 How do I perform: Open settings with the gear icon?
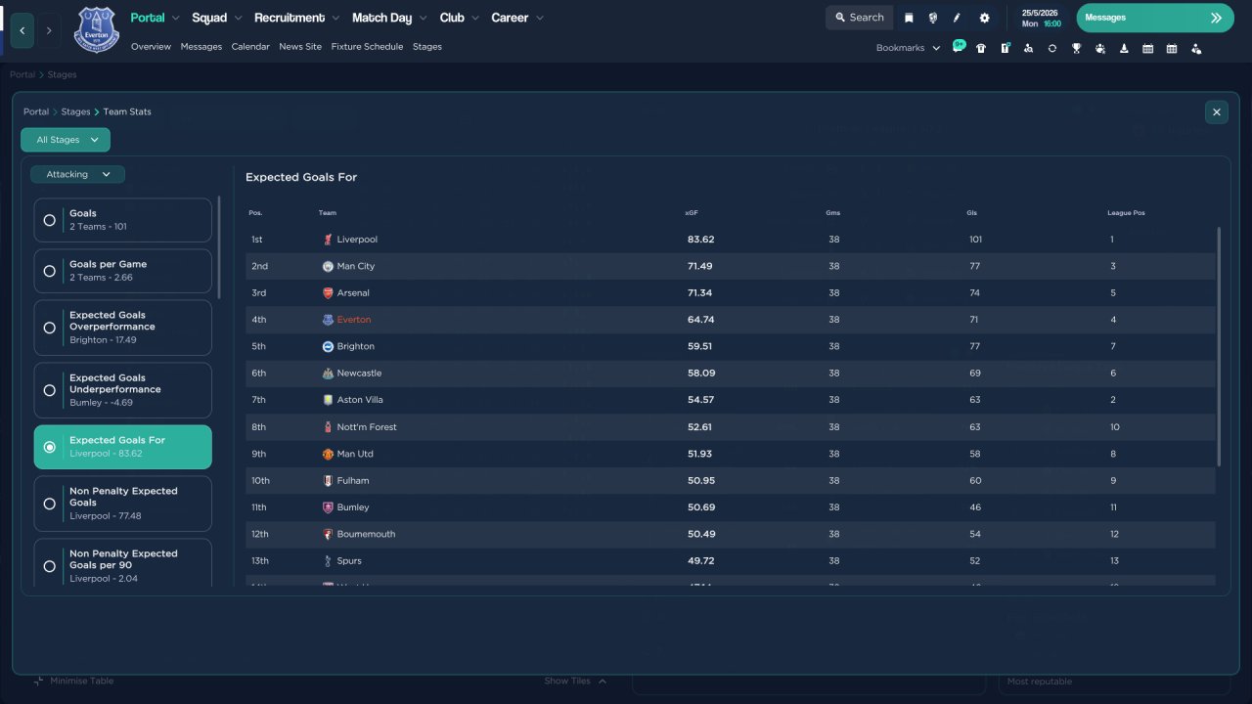point(984,18)
